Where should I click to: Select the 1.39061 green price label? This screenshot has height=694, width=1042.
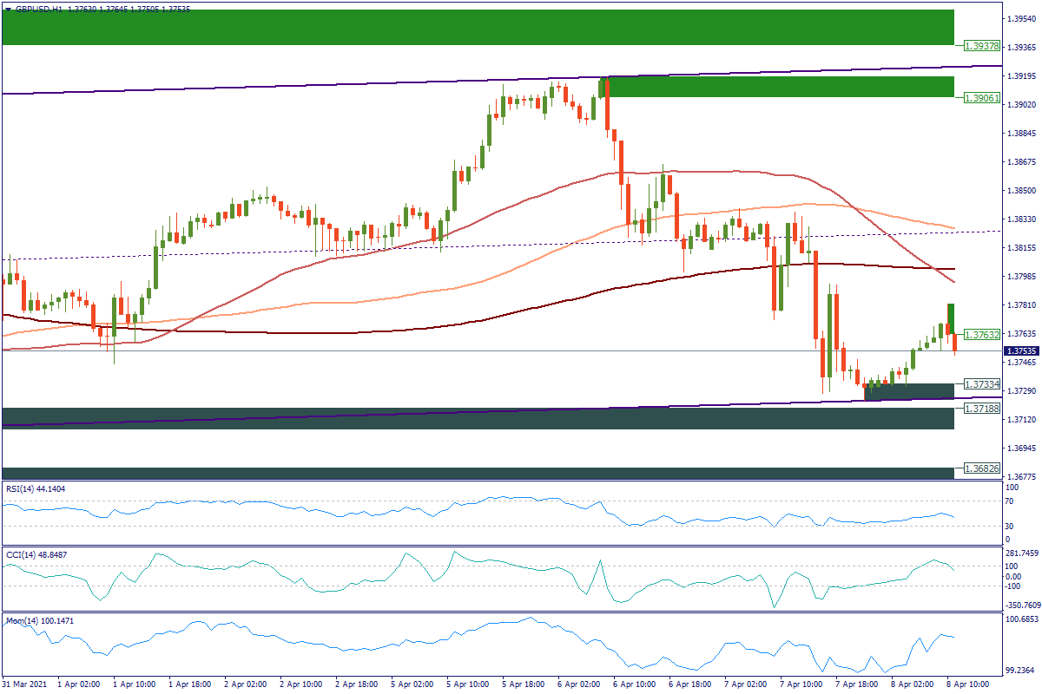coord(982,98)
